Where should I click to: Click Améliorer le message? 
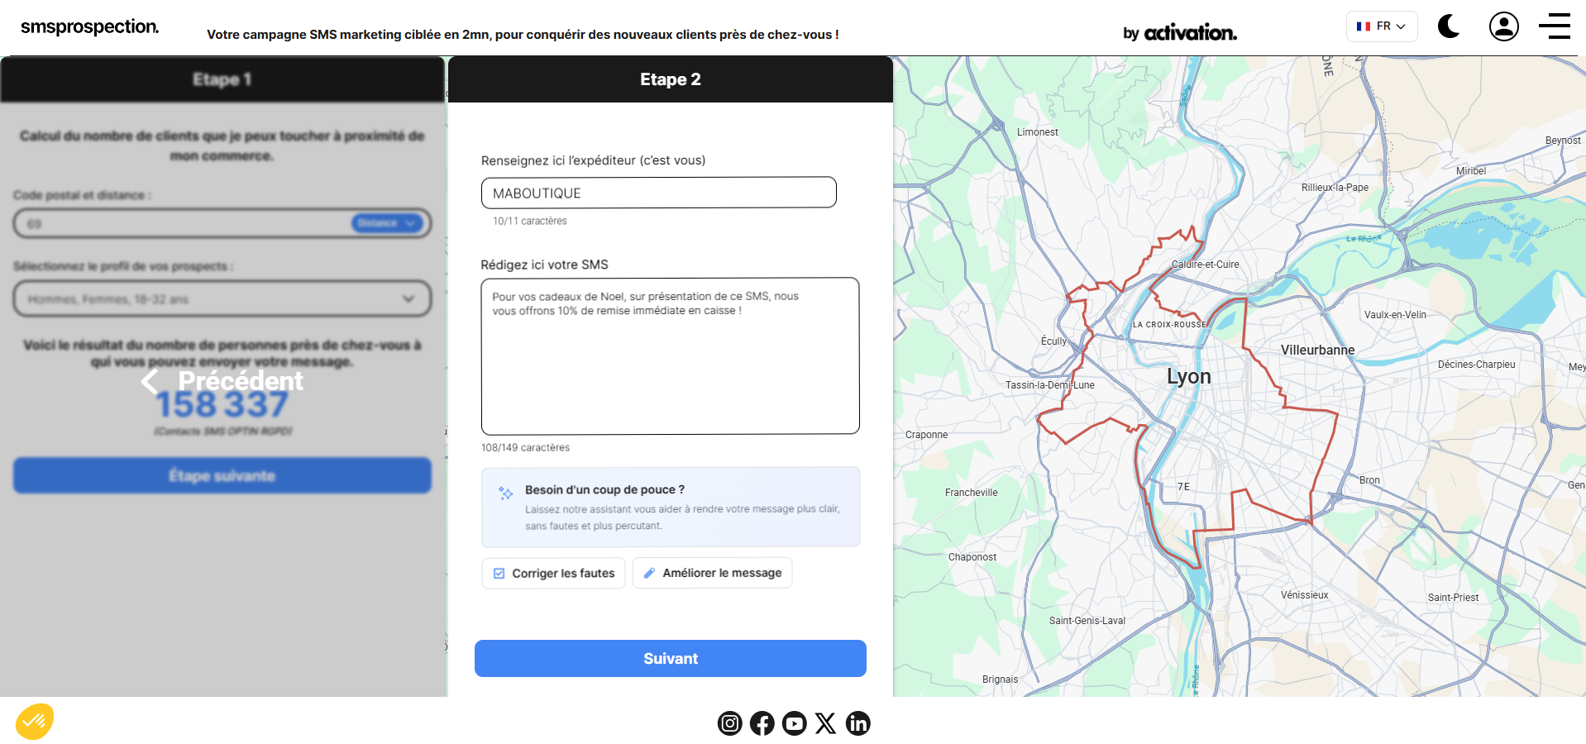point(712,573)
